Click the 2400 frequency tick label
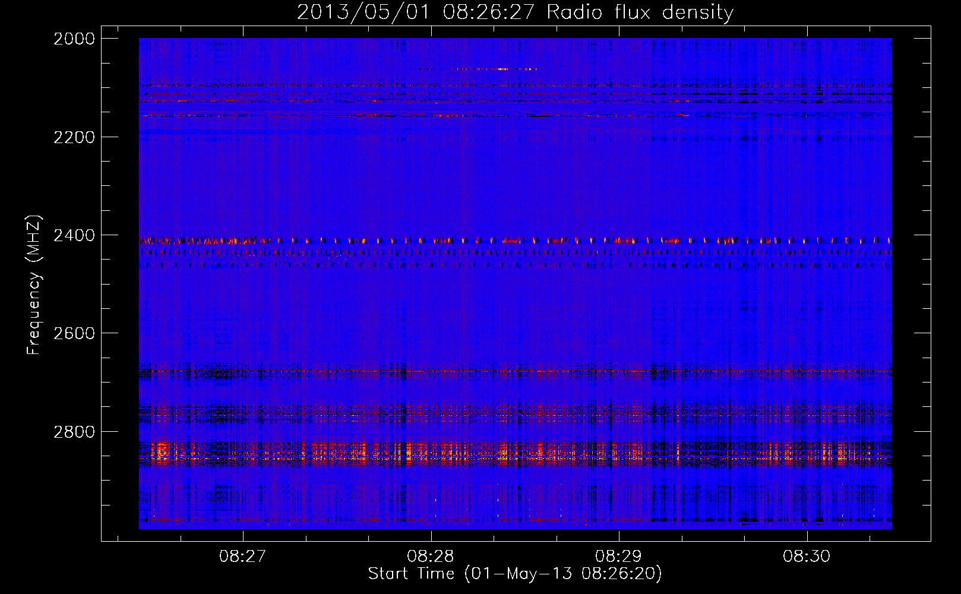Screen dimensions: 961x594 74,235
